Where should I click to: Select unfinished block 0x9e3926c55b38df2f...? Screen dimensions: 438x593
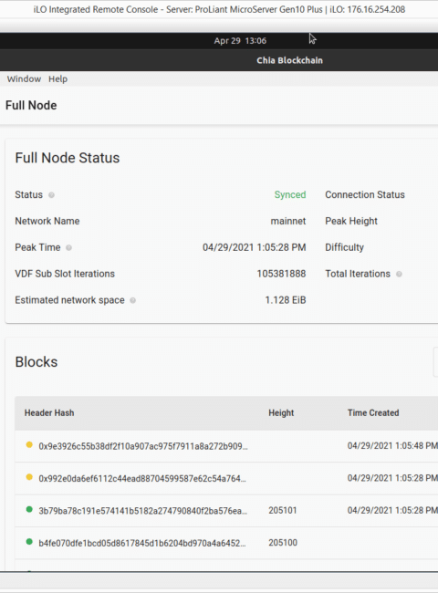pos(143,446)
